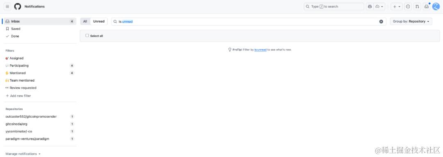Viewport: 443px width, 157px height.
Task: Open the Pull requests icon in header
Action: click(x=417, y=7)
